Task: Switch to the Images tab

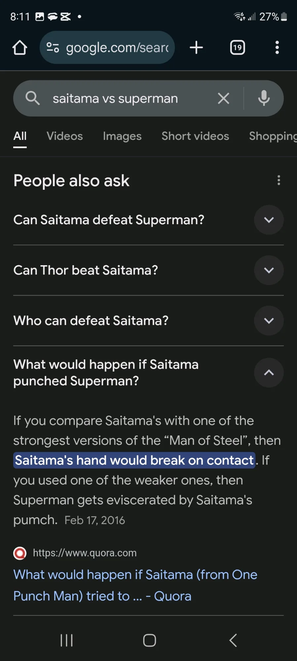Action: 122,136
